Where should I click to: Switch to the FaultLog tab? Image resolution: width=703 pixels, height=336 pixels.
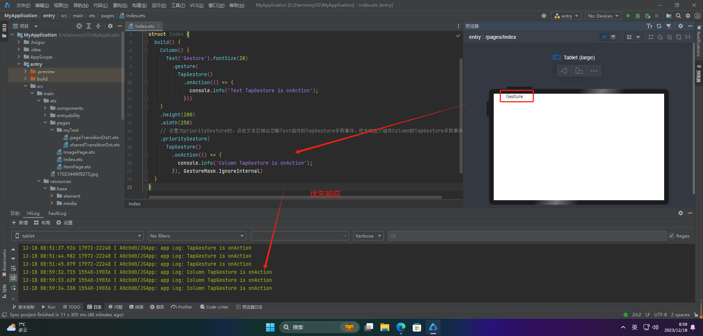click(x=57, y=213)
